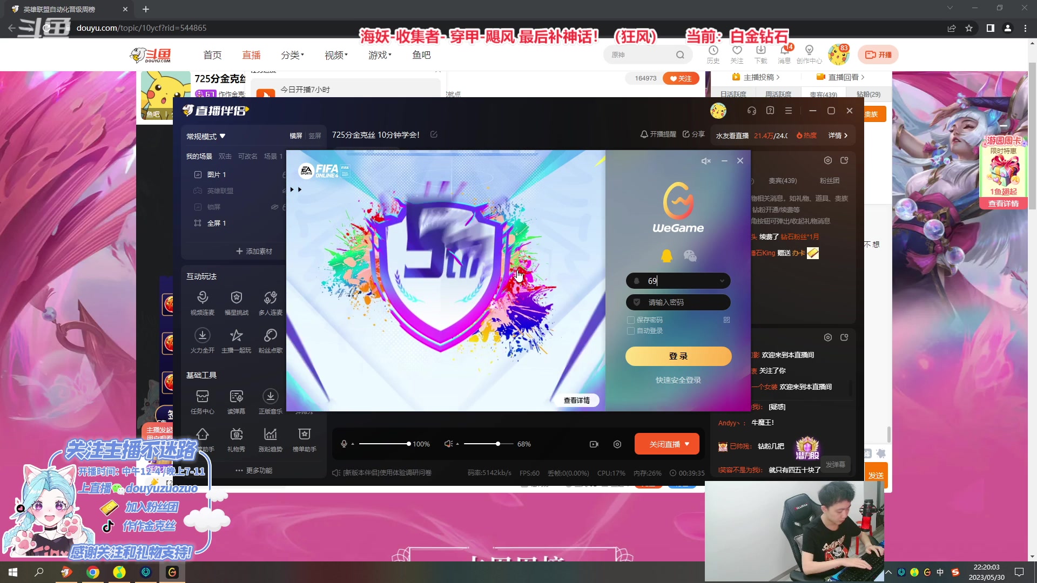
Task: Click 添加素材 add source button
Action: pos(254,251)
